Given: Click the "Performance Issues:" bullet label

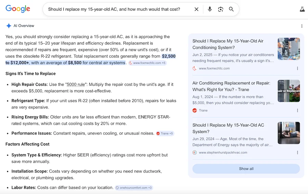Looking at the screenshot, I should coord(31,133).
